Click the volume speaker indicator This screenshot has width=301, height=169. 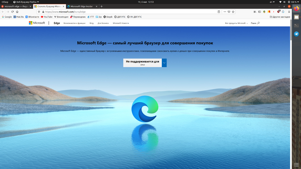[x=284, y=2]
